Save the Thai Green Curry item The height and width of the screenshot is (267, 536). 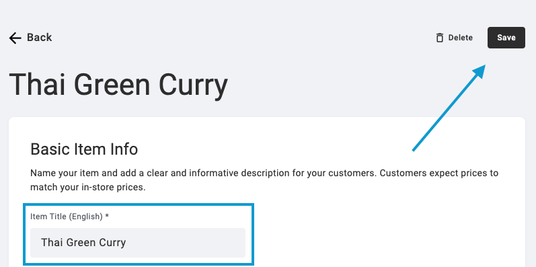[506, 38]
